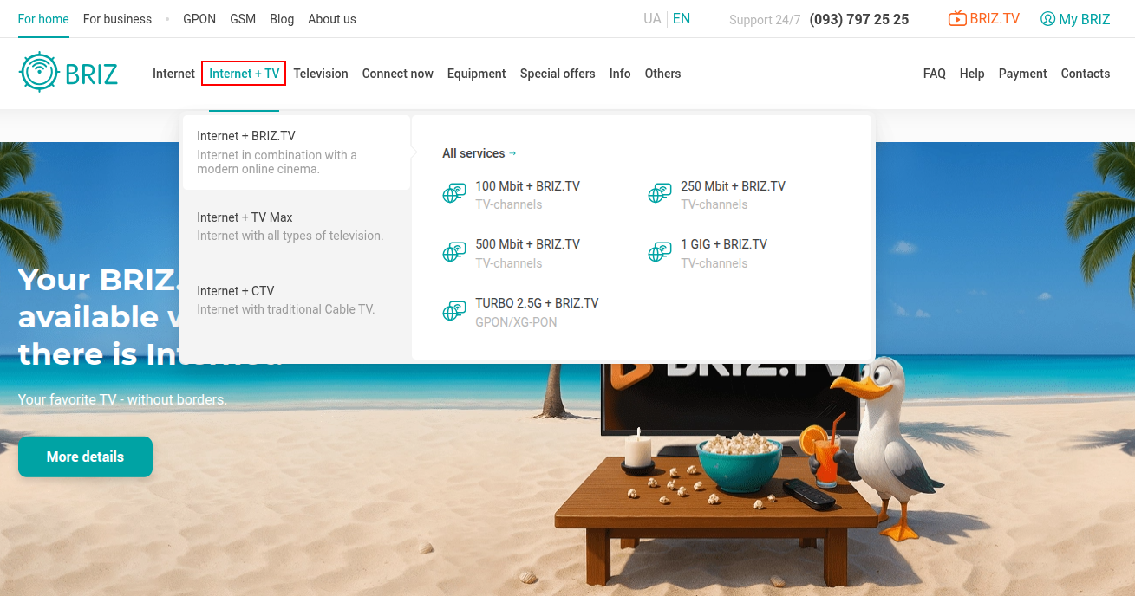Select Internet + TV Max submenu item
The image size is (1135, 596).
click(x=245, y=217)
